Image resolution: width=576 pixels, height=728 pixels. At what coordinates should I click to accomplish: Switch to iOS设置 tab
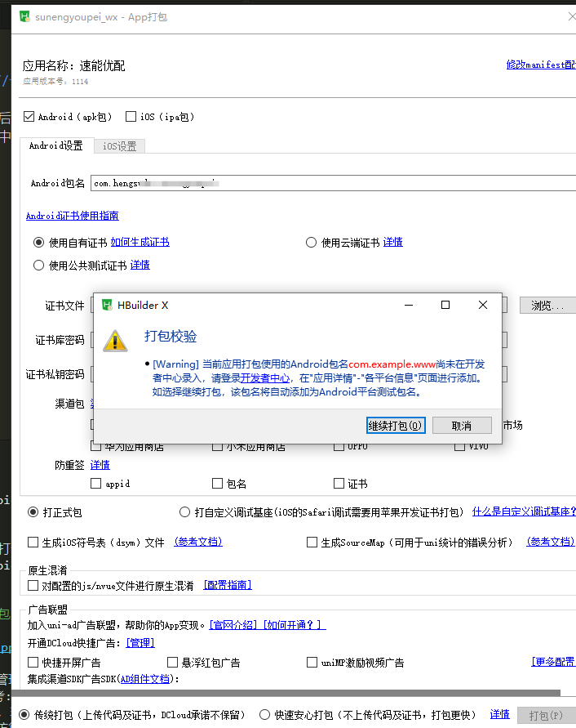coord(120,146)
